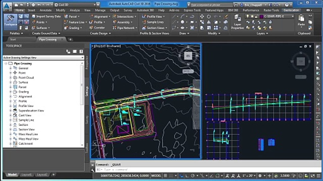Toggle polar tracking in the status bar
This screenshot has height=181, width=323.
(x=193, y=175)
